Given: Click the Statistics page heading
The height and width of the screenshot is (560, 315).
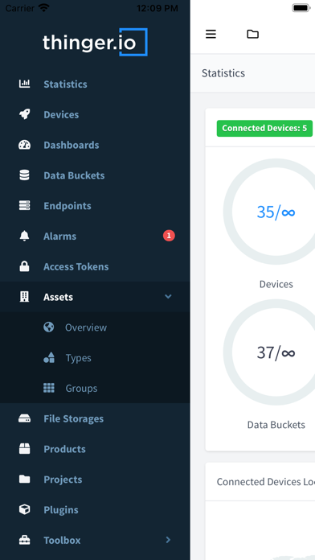Looking at the screenshot, I should 223,73.
